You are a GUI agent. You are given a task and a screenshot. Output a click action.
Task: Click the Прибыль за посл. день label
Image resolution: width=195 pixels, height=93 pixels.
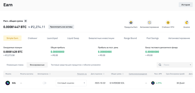[x=108, y=47]
